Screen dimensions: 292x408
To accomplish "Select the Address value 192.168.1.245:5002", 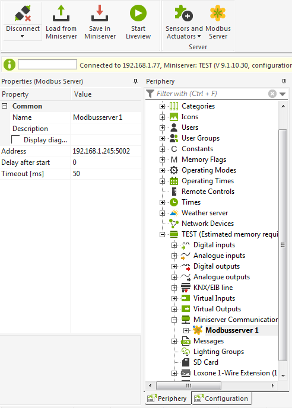I will [x=101, y=151].
